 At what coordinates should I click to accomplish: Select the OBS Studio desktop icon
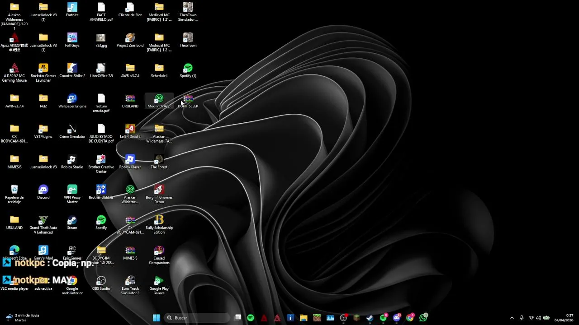point(101,283)
